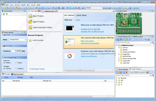The image size is (156, 101).
Task: Click the browse folder icon next to Project Explorer path
Action: pos(147,72)
